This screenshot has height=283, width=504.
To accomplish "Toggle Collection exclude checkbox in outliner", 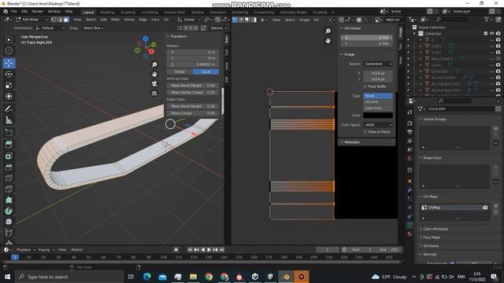I will click(x=486, y=33).
